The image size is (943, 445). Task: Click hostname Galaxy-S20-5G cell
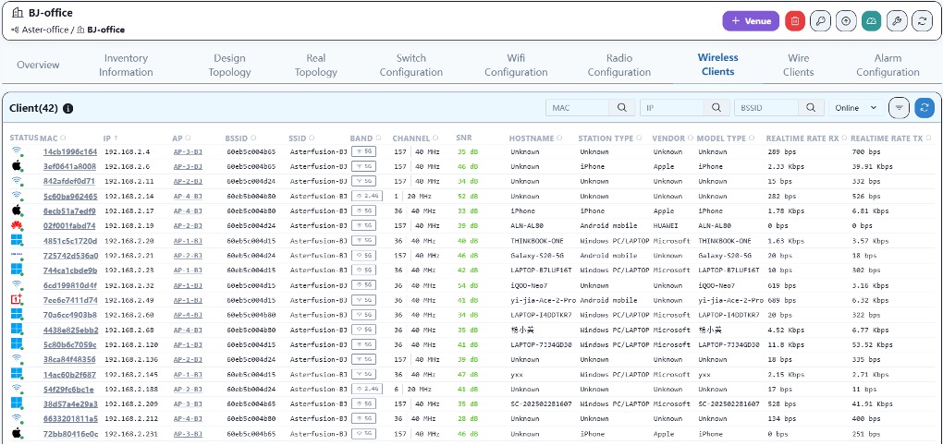[x=536, y=255]
